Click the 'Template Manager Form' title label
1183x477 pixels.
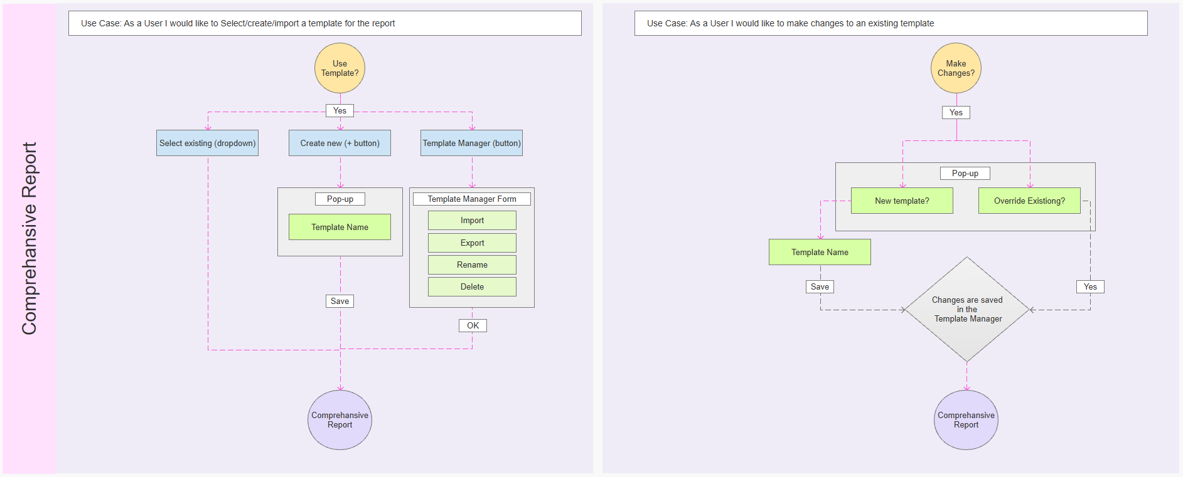click(x=472, y=199)
